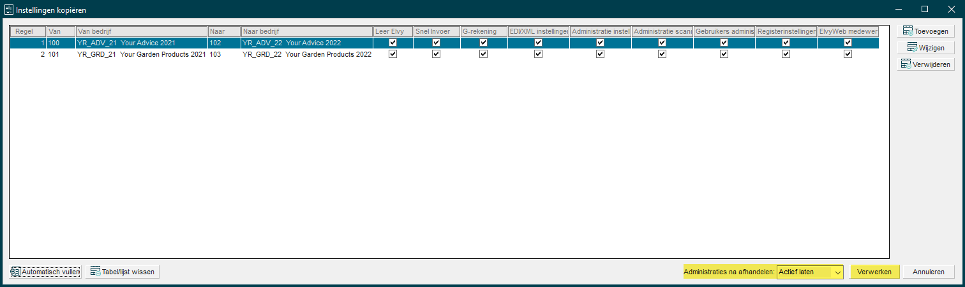This screenshot has width=965, height=287.
Task: Click the Registerinstellingen column header
Action: pyautogui.click(x=786, y=31)
